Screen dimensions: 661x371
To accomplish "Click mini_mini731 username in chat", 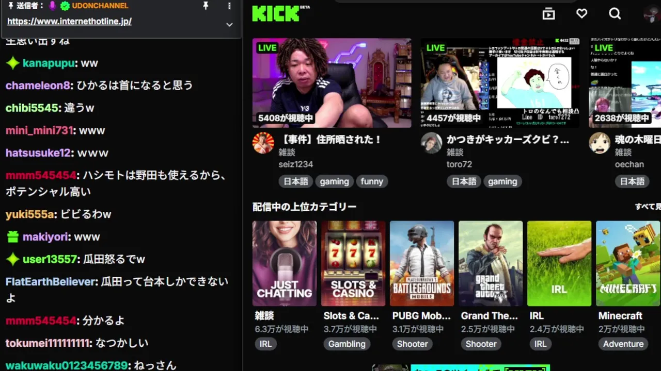I will (x=39, y=130).
